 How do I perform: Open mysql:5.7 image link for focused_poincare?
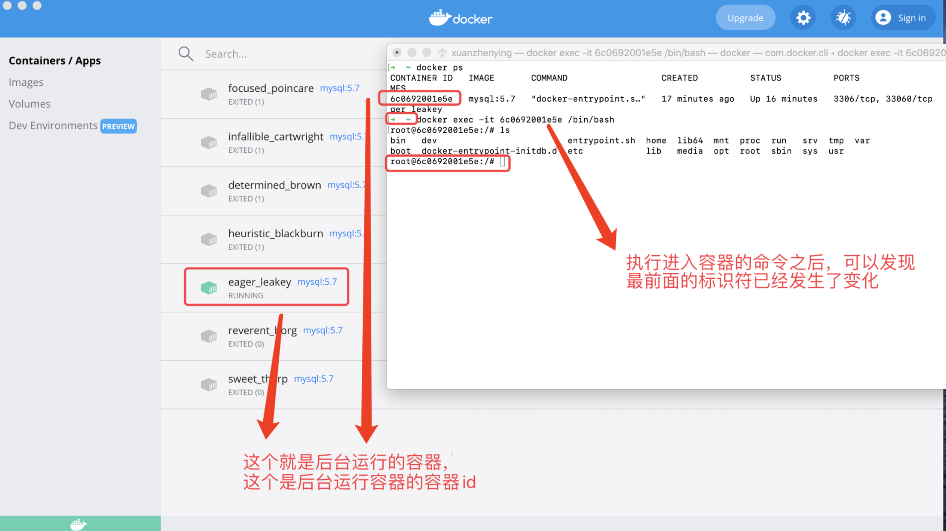(x=339, y=88)
